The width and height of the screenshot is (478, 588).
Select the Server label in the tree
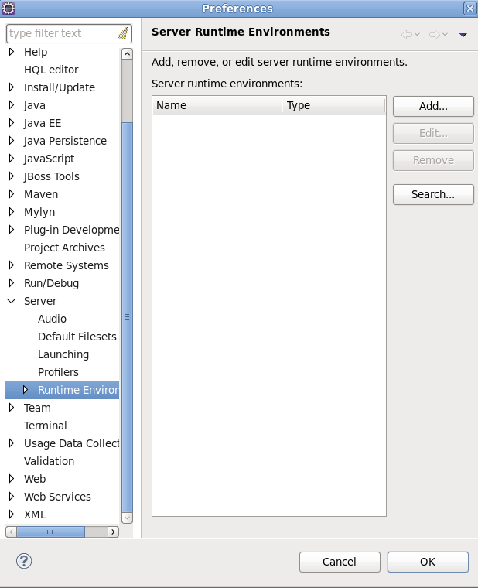(40, 301)
